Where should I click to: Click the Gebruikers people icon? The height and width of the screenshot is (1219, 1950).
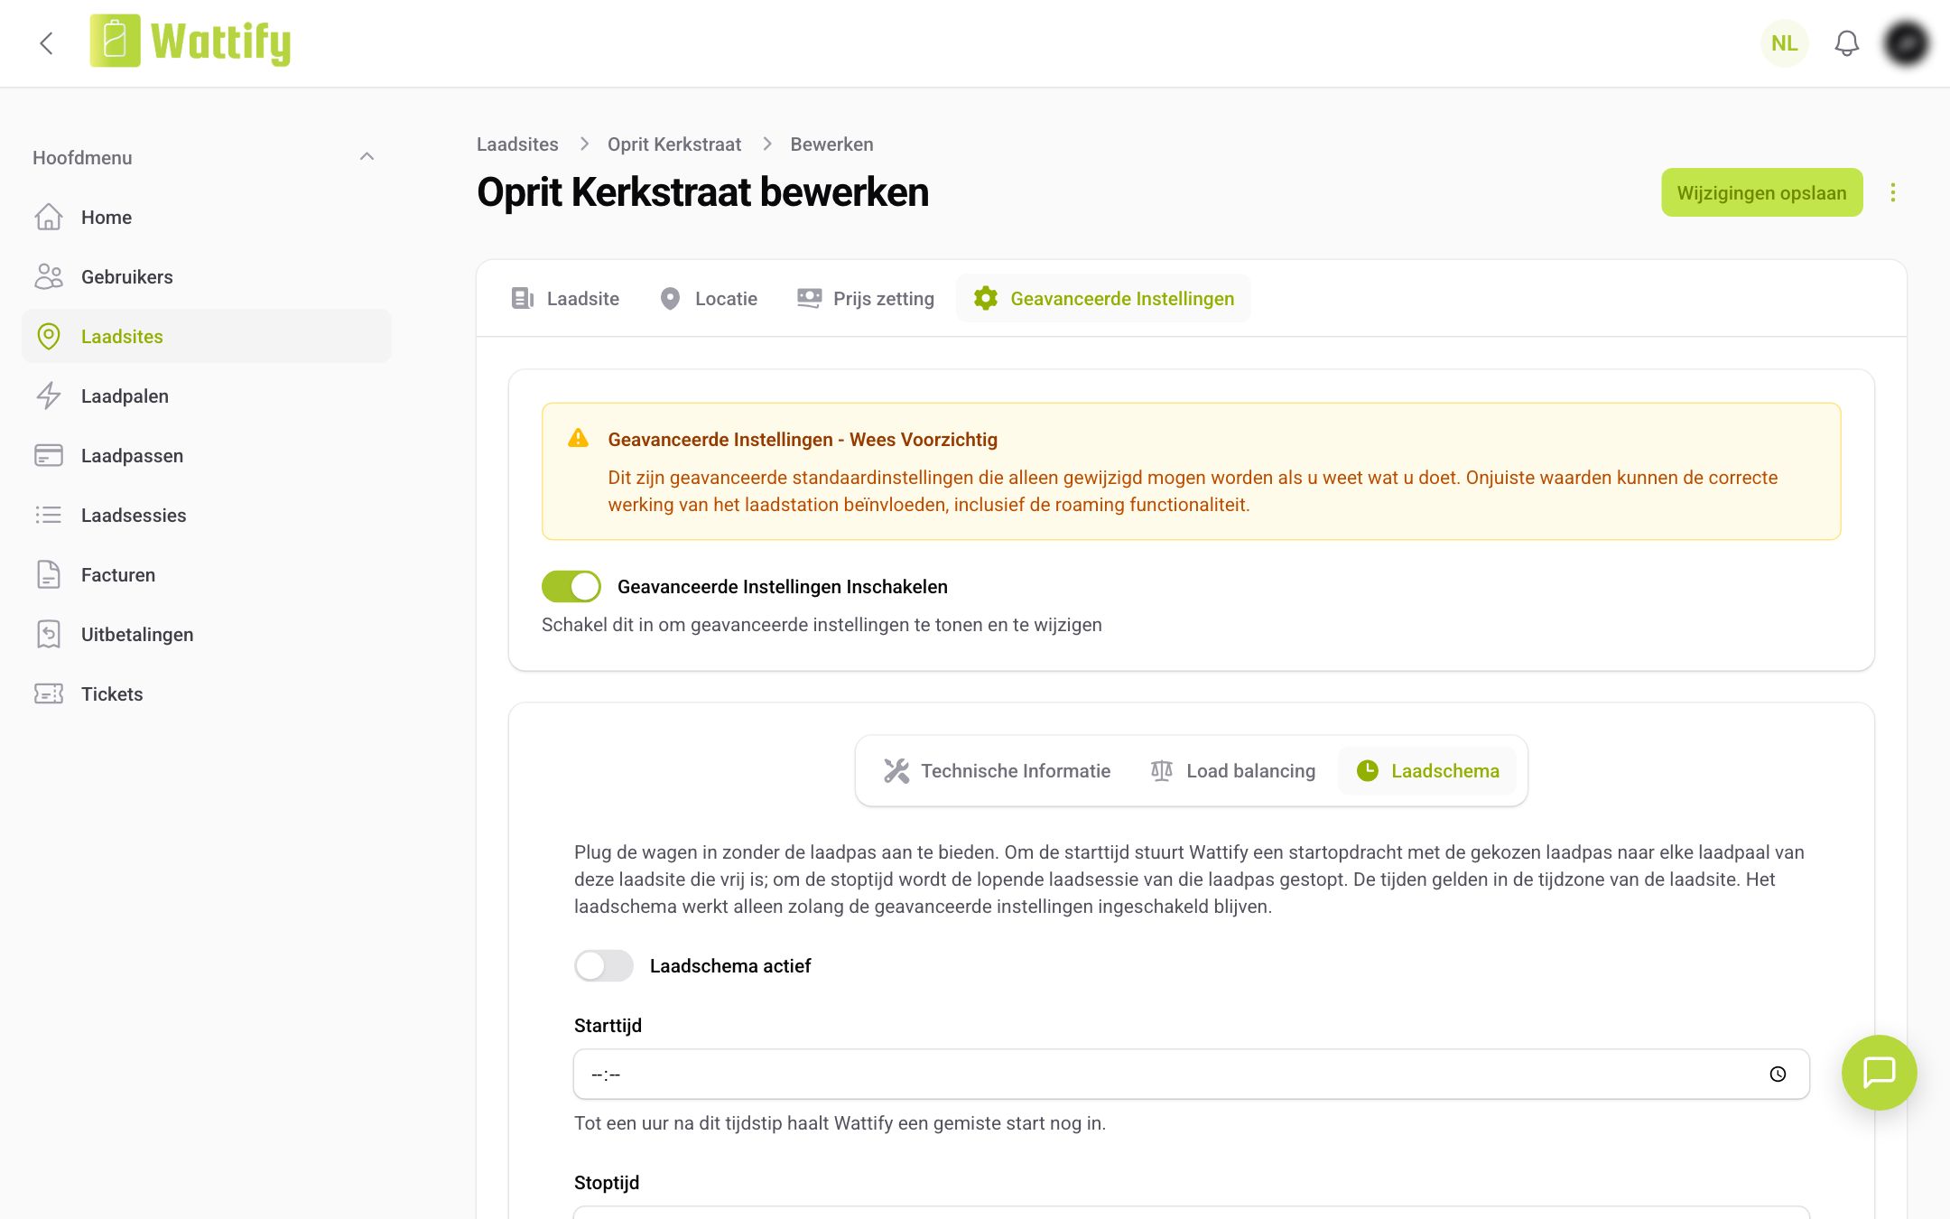pos(49,277)
